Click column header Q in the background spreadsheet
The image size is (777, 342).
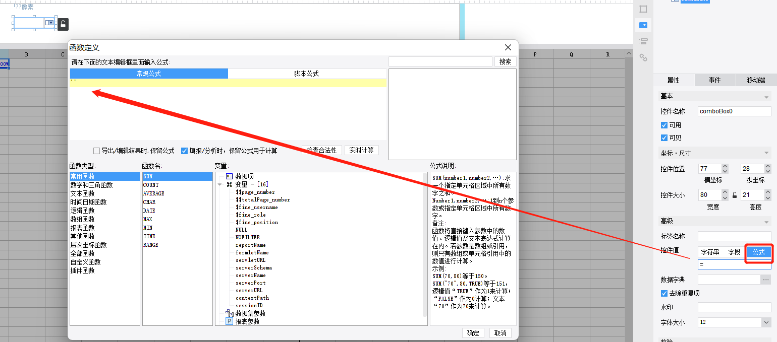(572, 54)
